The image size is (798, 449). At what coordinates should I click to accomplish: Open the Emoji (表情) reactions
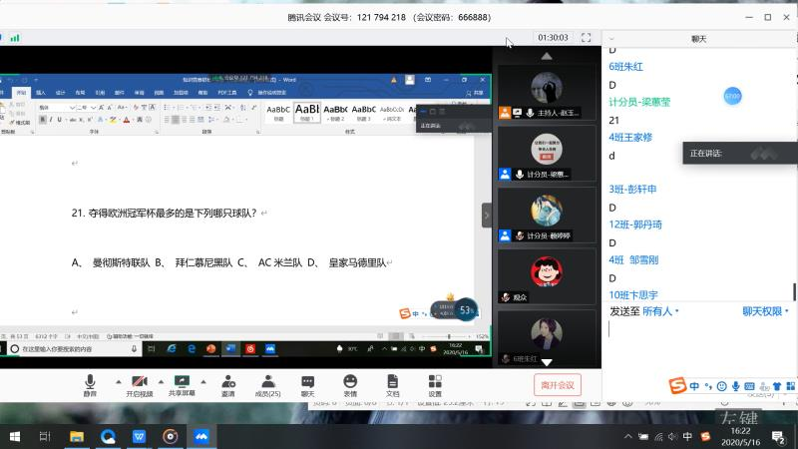[x=350, y=384]
